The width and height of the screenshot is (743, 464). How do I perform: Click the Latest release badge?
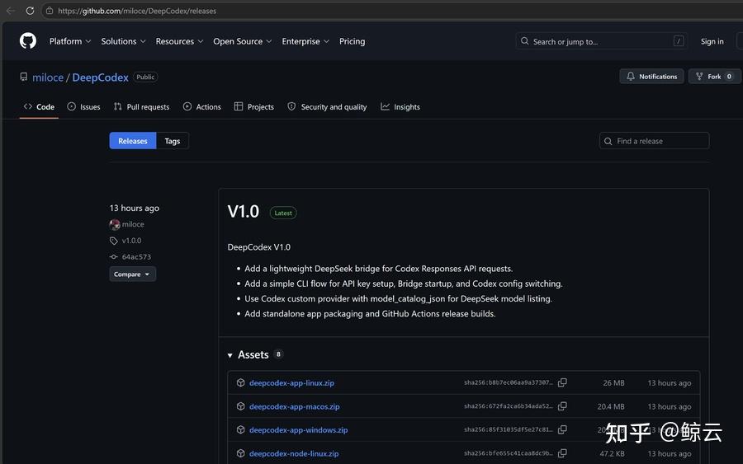point(283,213)
